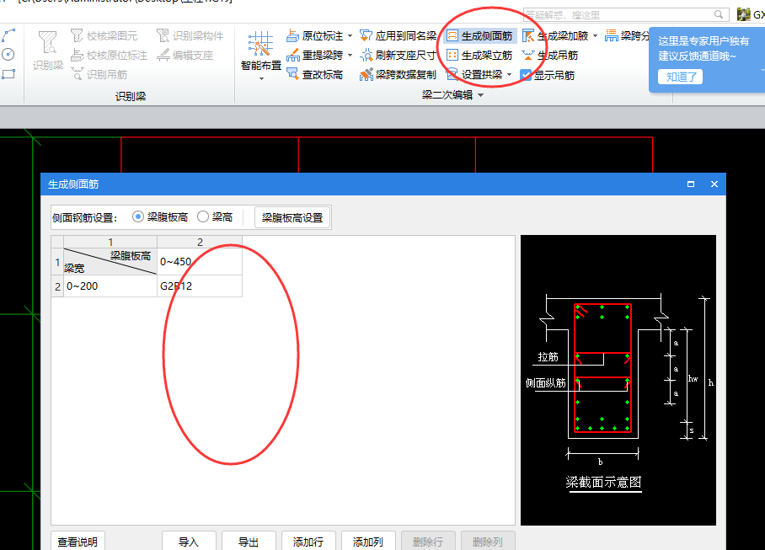765x550 pixels.
Task: Click 设置拱梁 tool
Action: click(474, 75)
